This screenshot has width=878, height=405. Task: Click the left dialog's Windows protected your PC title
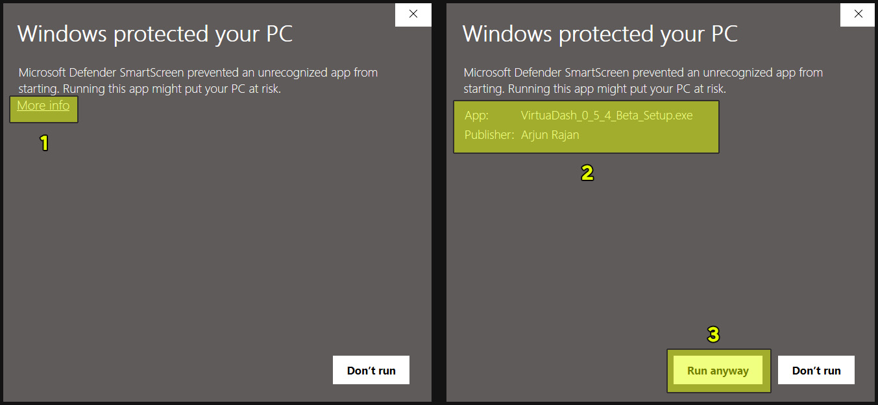155,34
